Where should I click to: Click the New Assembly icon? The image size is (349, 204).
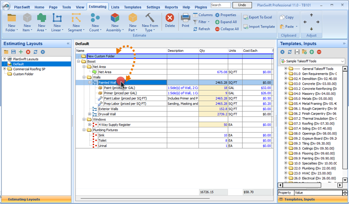click(115, 18)
